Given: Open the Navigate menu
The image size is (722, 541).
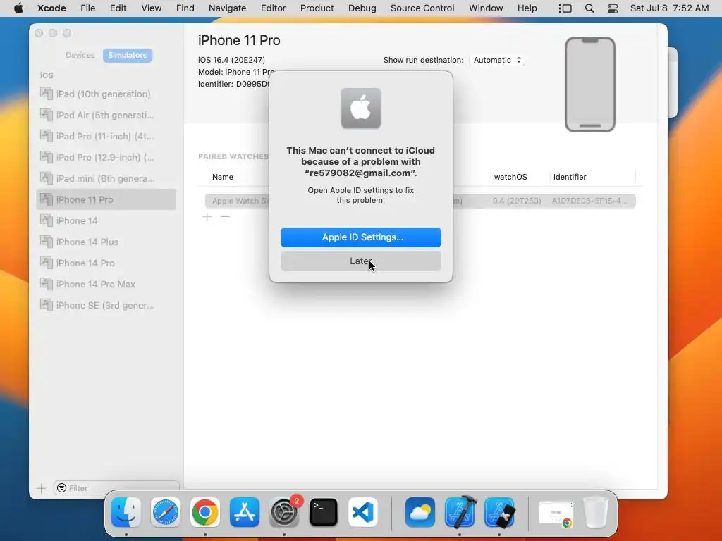Looking at the screenshot, I should (x=228, y=8).
